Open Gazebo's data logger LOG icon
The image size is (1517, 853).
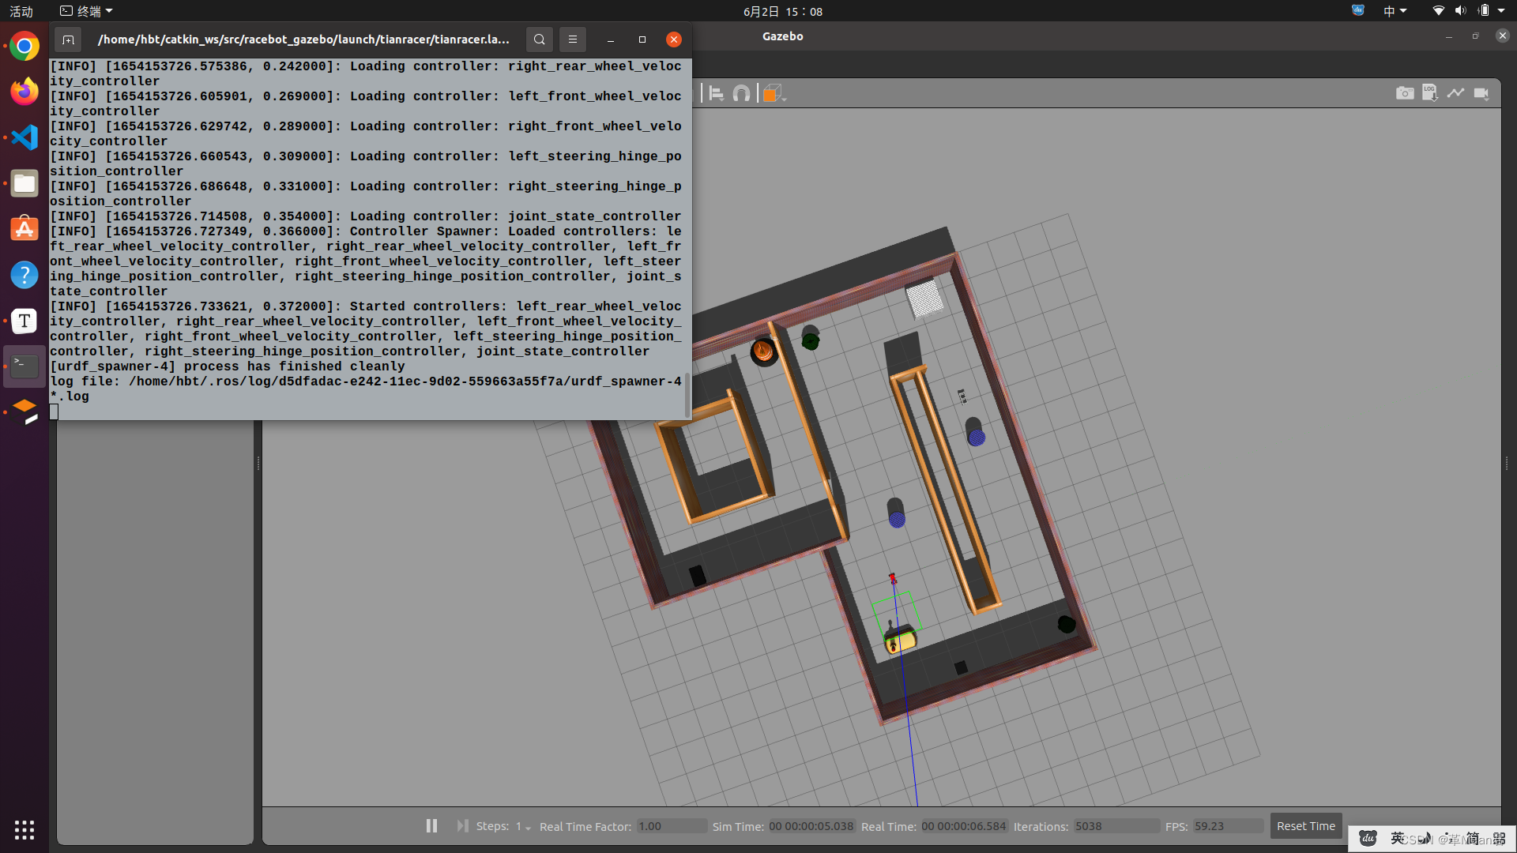pos(1430,93)
